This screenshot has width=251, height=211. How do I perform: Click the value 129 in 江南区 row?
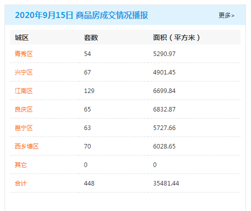(89, 91)
